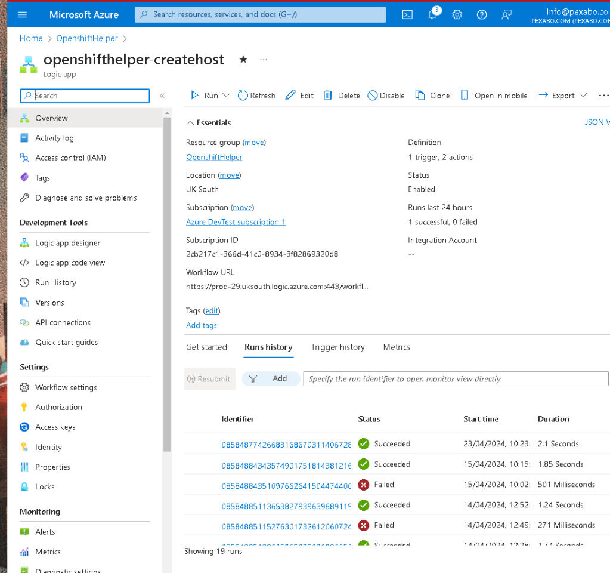Open Azure DevTest subscription 1 link
The height and width of the screenshot is (573, 610).
236,222
